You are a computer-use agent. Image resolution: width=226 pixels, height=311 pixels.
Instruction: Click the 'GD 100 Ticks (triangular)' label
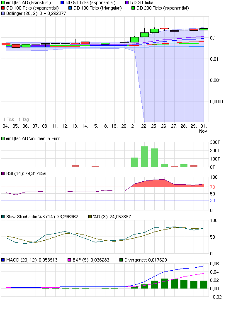tap(97, 8)
